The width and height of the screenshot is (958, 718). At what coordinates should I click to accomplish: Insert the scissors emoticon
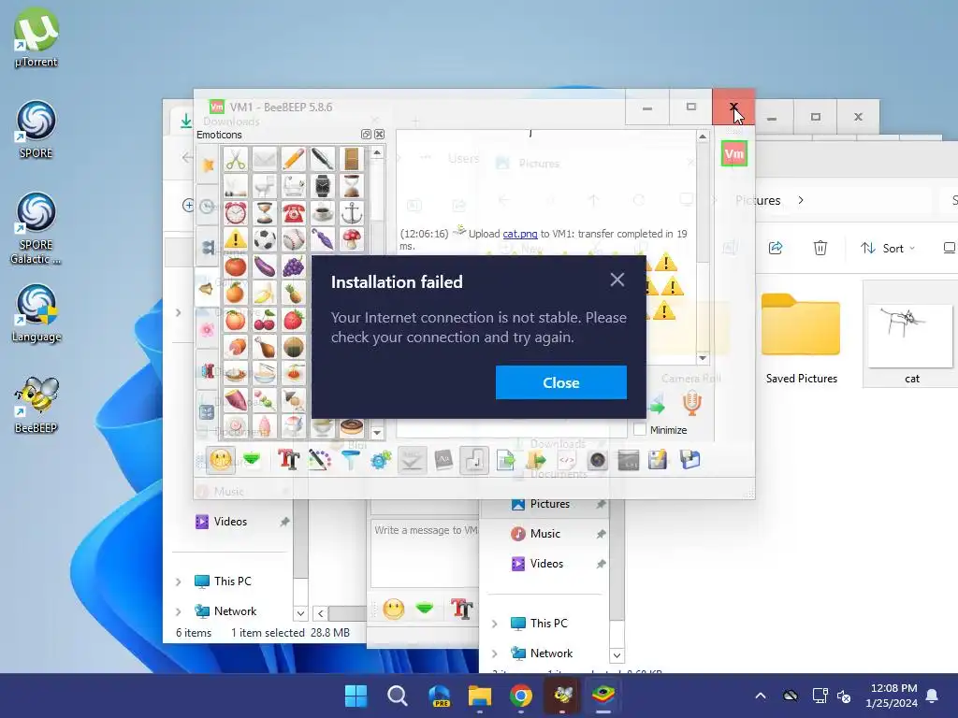pyautogui.click(x=235, y=160)
